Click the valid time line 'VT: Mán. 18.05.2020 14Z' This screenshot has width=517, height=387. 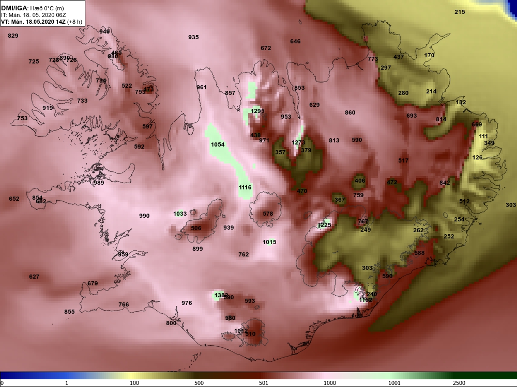(x=33, y=22)
